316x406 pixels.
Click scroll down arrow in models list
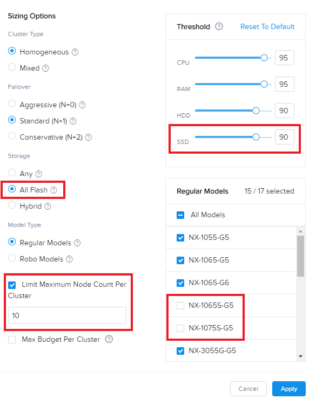click(300, 356)
